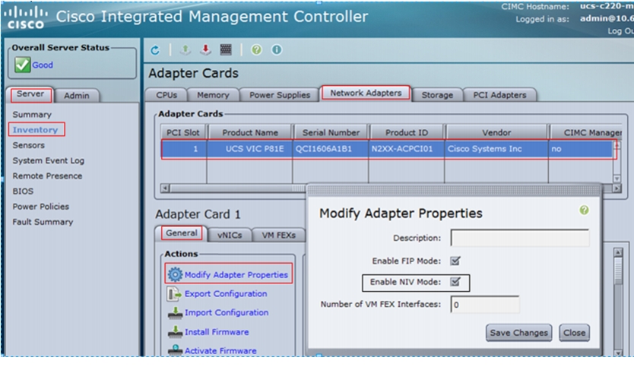Open the green help question icon in toolbar
The width and height of the screenshot is (634, 367).
point(256,49)
